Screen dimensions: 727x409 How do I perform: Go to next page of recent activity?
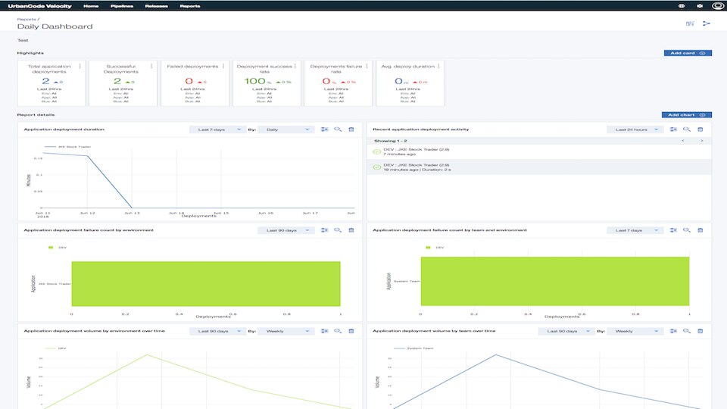[x=701, y=141]
